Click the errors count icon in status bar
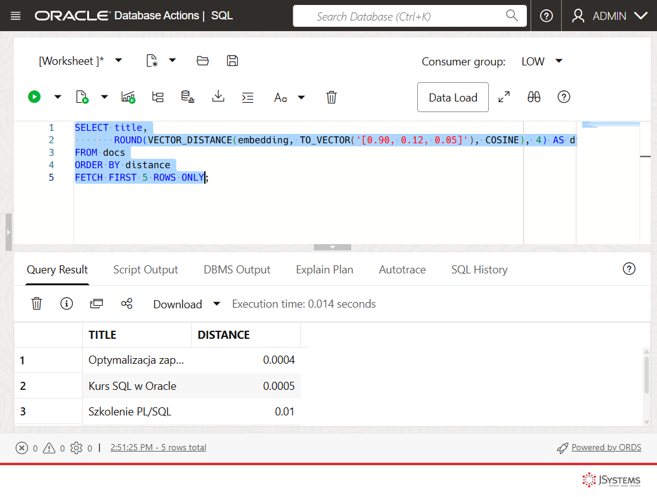 tap(22, 448)
